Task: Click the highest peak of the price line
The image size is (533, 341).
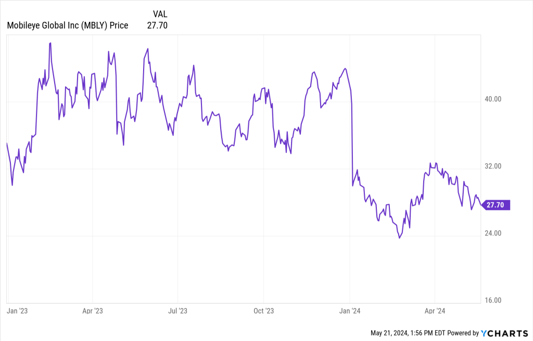Action: coord(50,43)
